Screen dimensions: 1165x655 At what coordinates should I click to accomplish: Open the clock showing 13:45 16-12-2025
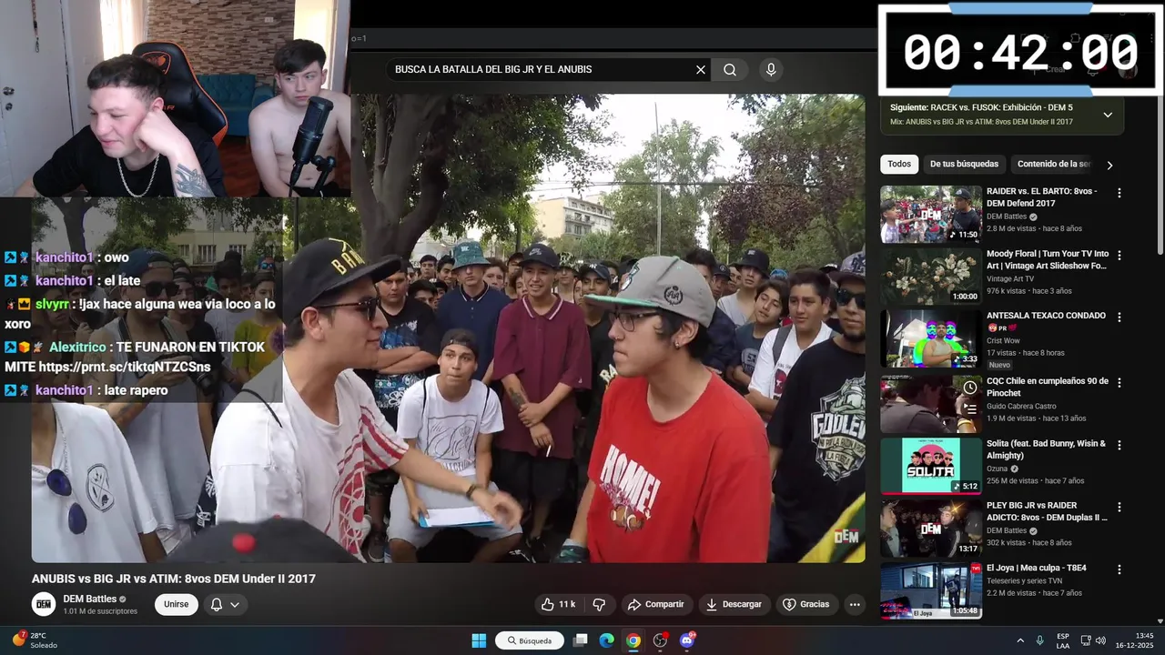1134,640
